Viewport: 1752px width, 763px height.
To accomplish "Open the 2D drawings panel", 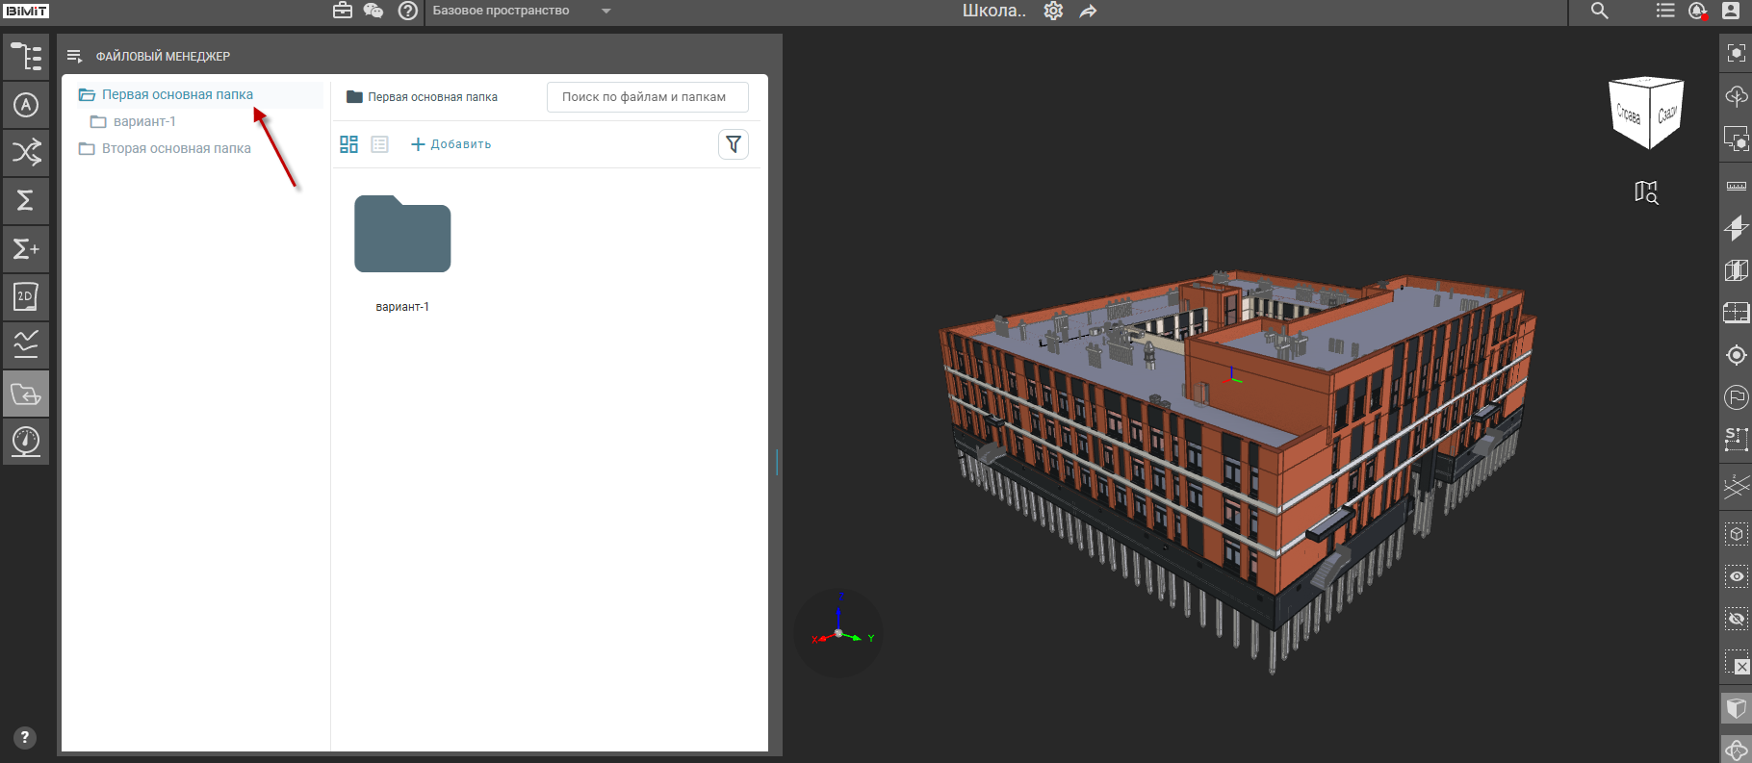I will click(26, 297).
